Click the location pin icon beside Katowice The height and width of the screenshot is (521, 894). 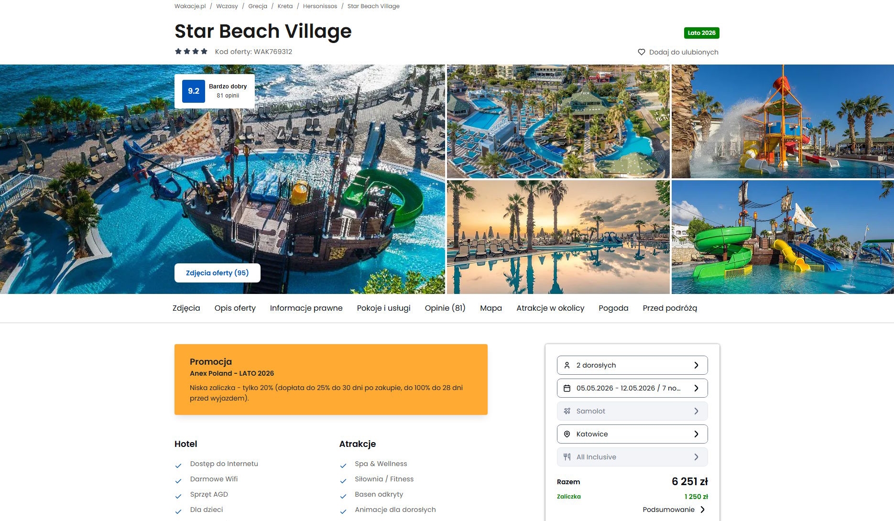(567, 434)
